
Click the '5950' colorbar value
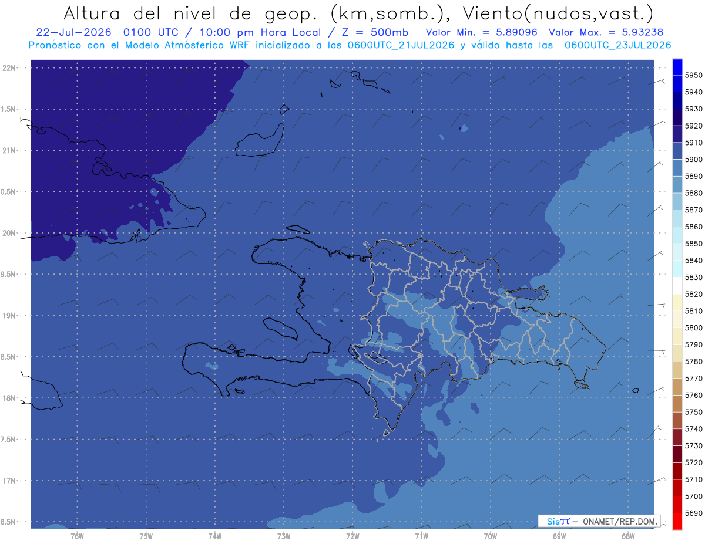coord(693,75)
